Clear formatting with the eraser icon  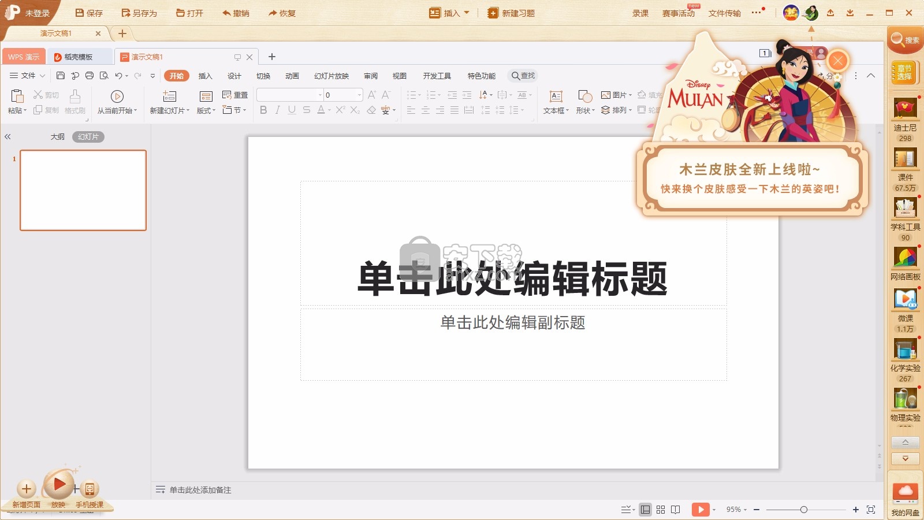tap(371, 110)
